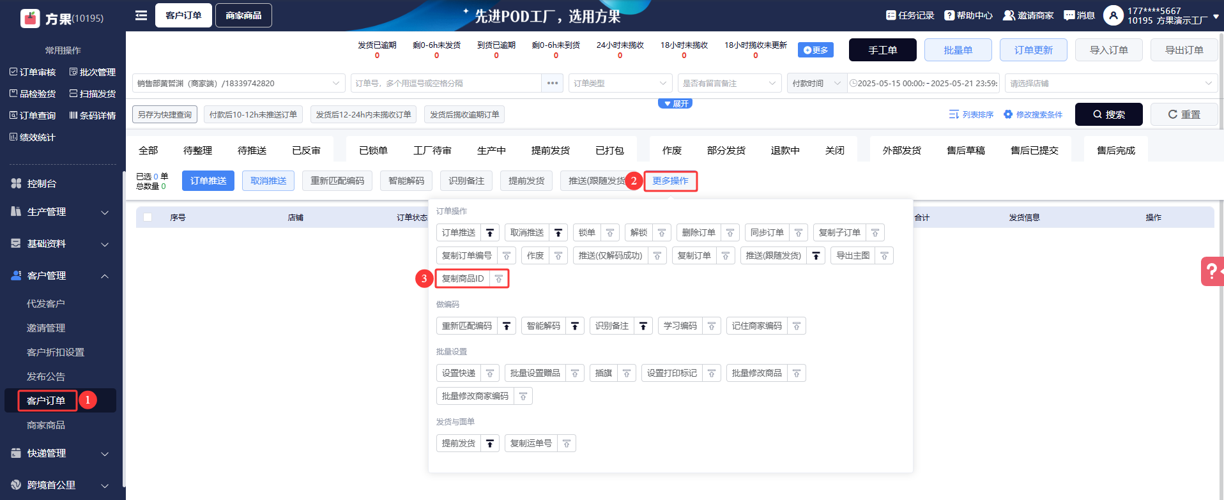Click the 修改搜索条件 gear icon
Screen dimensions: 1224x500
1008,114
